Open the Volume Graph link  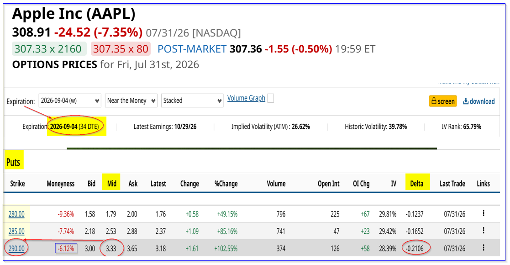[246, 98]
